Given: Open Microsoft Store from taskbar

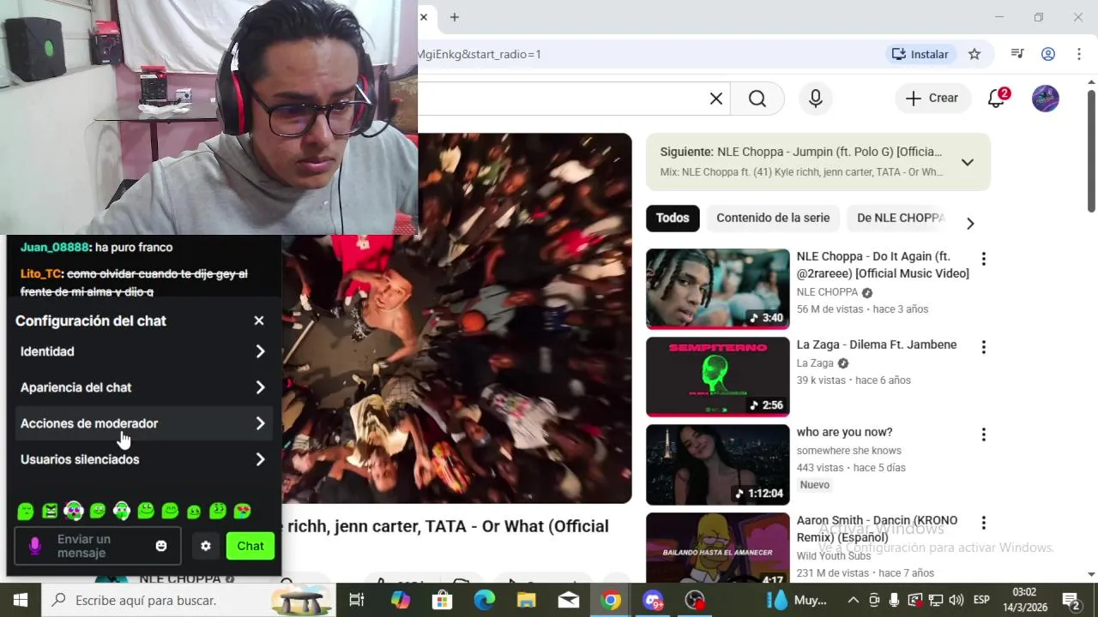Looking at the screenshot, I should (x=443, y=600).
